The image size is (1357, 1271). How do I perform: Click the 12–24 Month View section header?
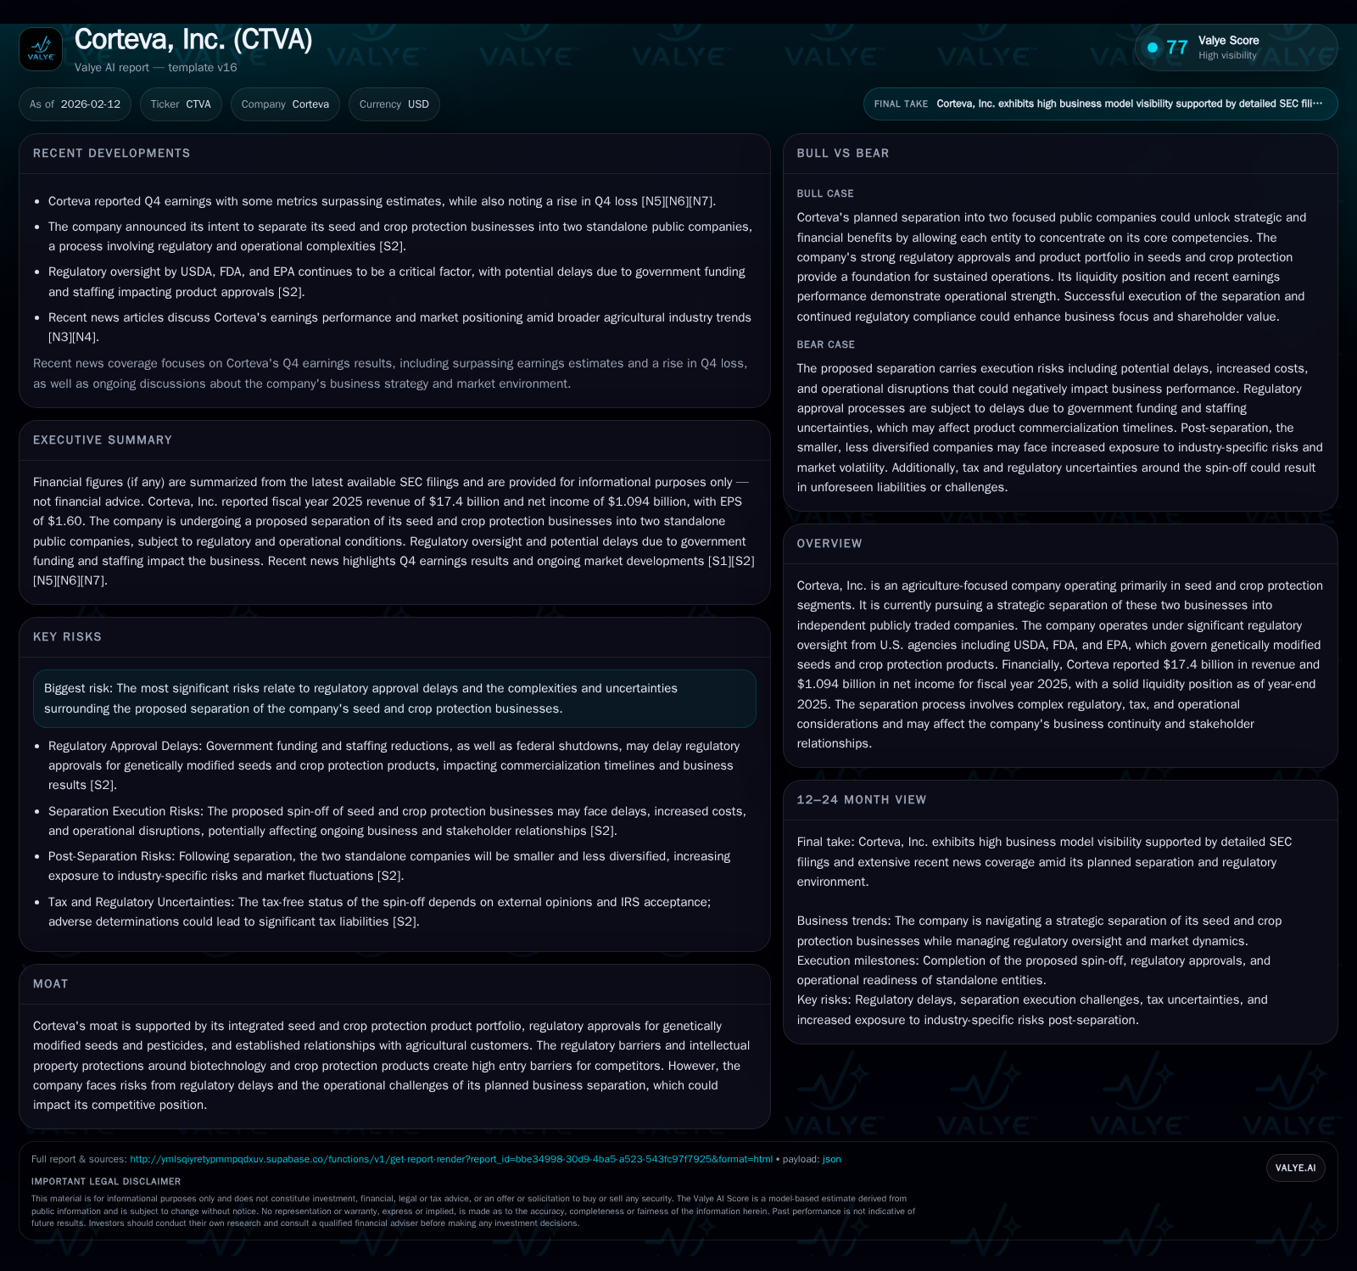click(x=862, y=800)
